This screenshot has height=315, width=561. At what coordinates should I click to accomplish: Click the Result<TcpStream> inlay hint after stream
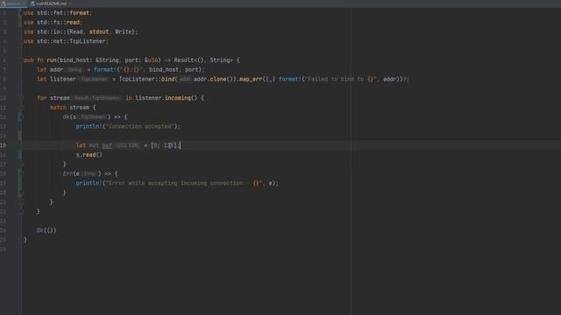96,98
